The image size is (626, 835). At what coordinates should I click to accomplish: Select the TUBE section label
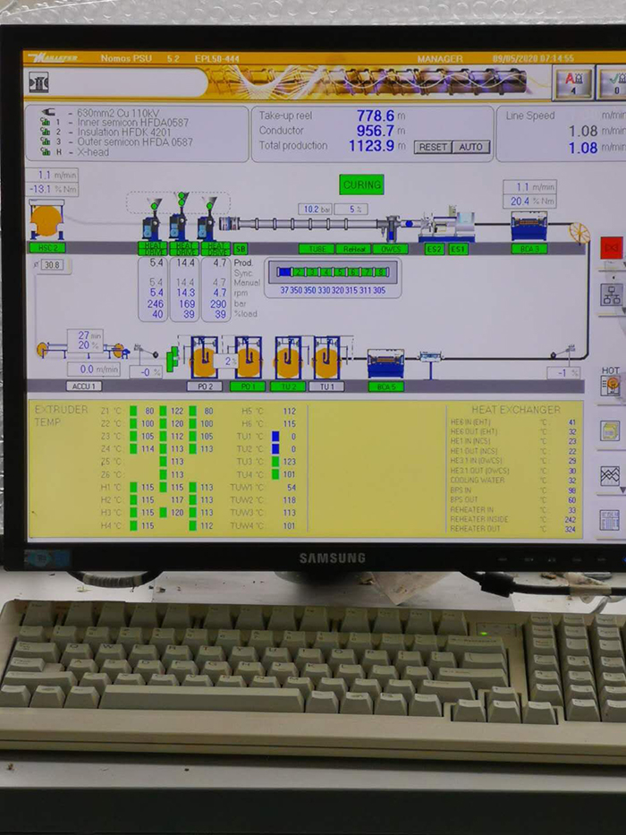click(x=315, y=249)
